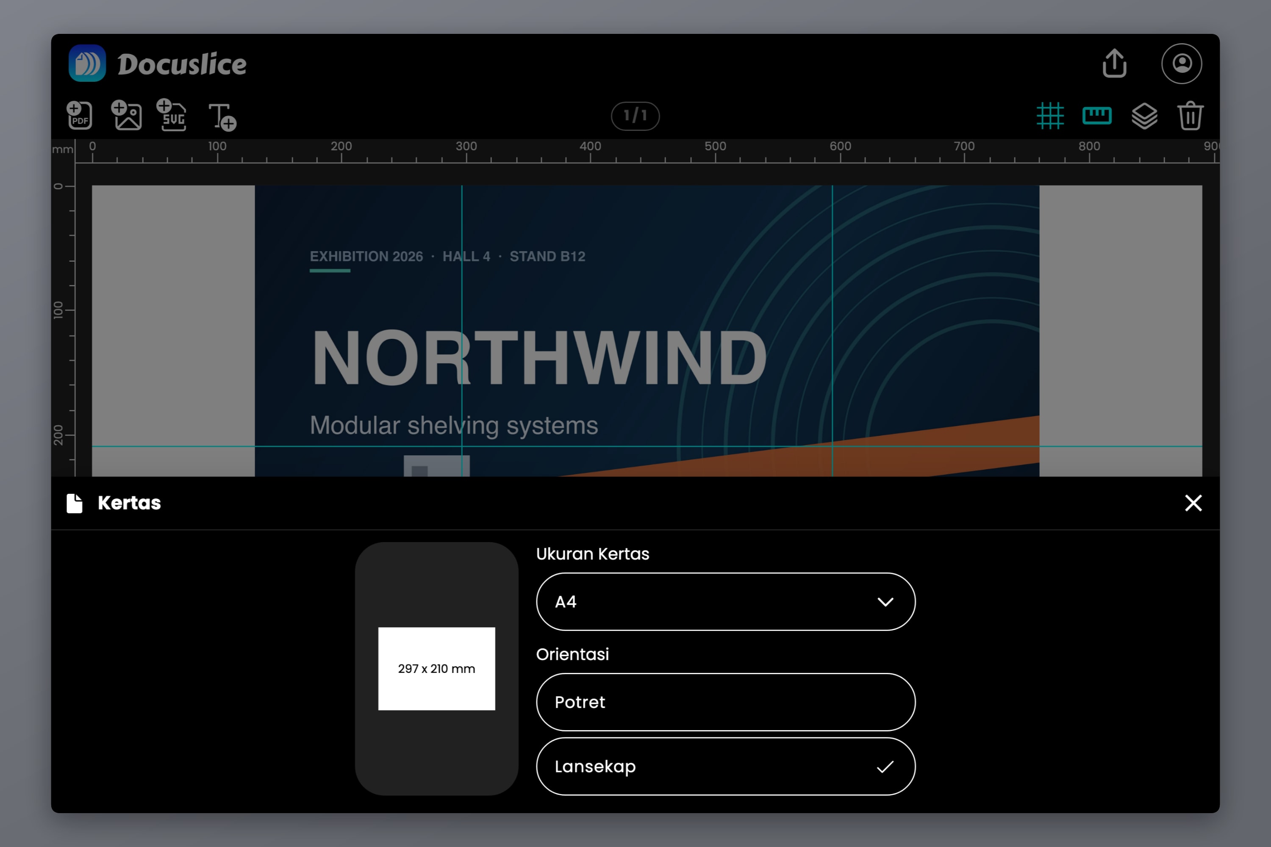Add an SVG file
The image size is (1271, 847).
172,114
